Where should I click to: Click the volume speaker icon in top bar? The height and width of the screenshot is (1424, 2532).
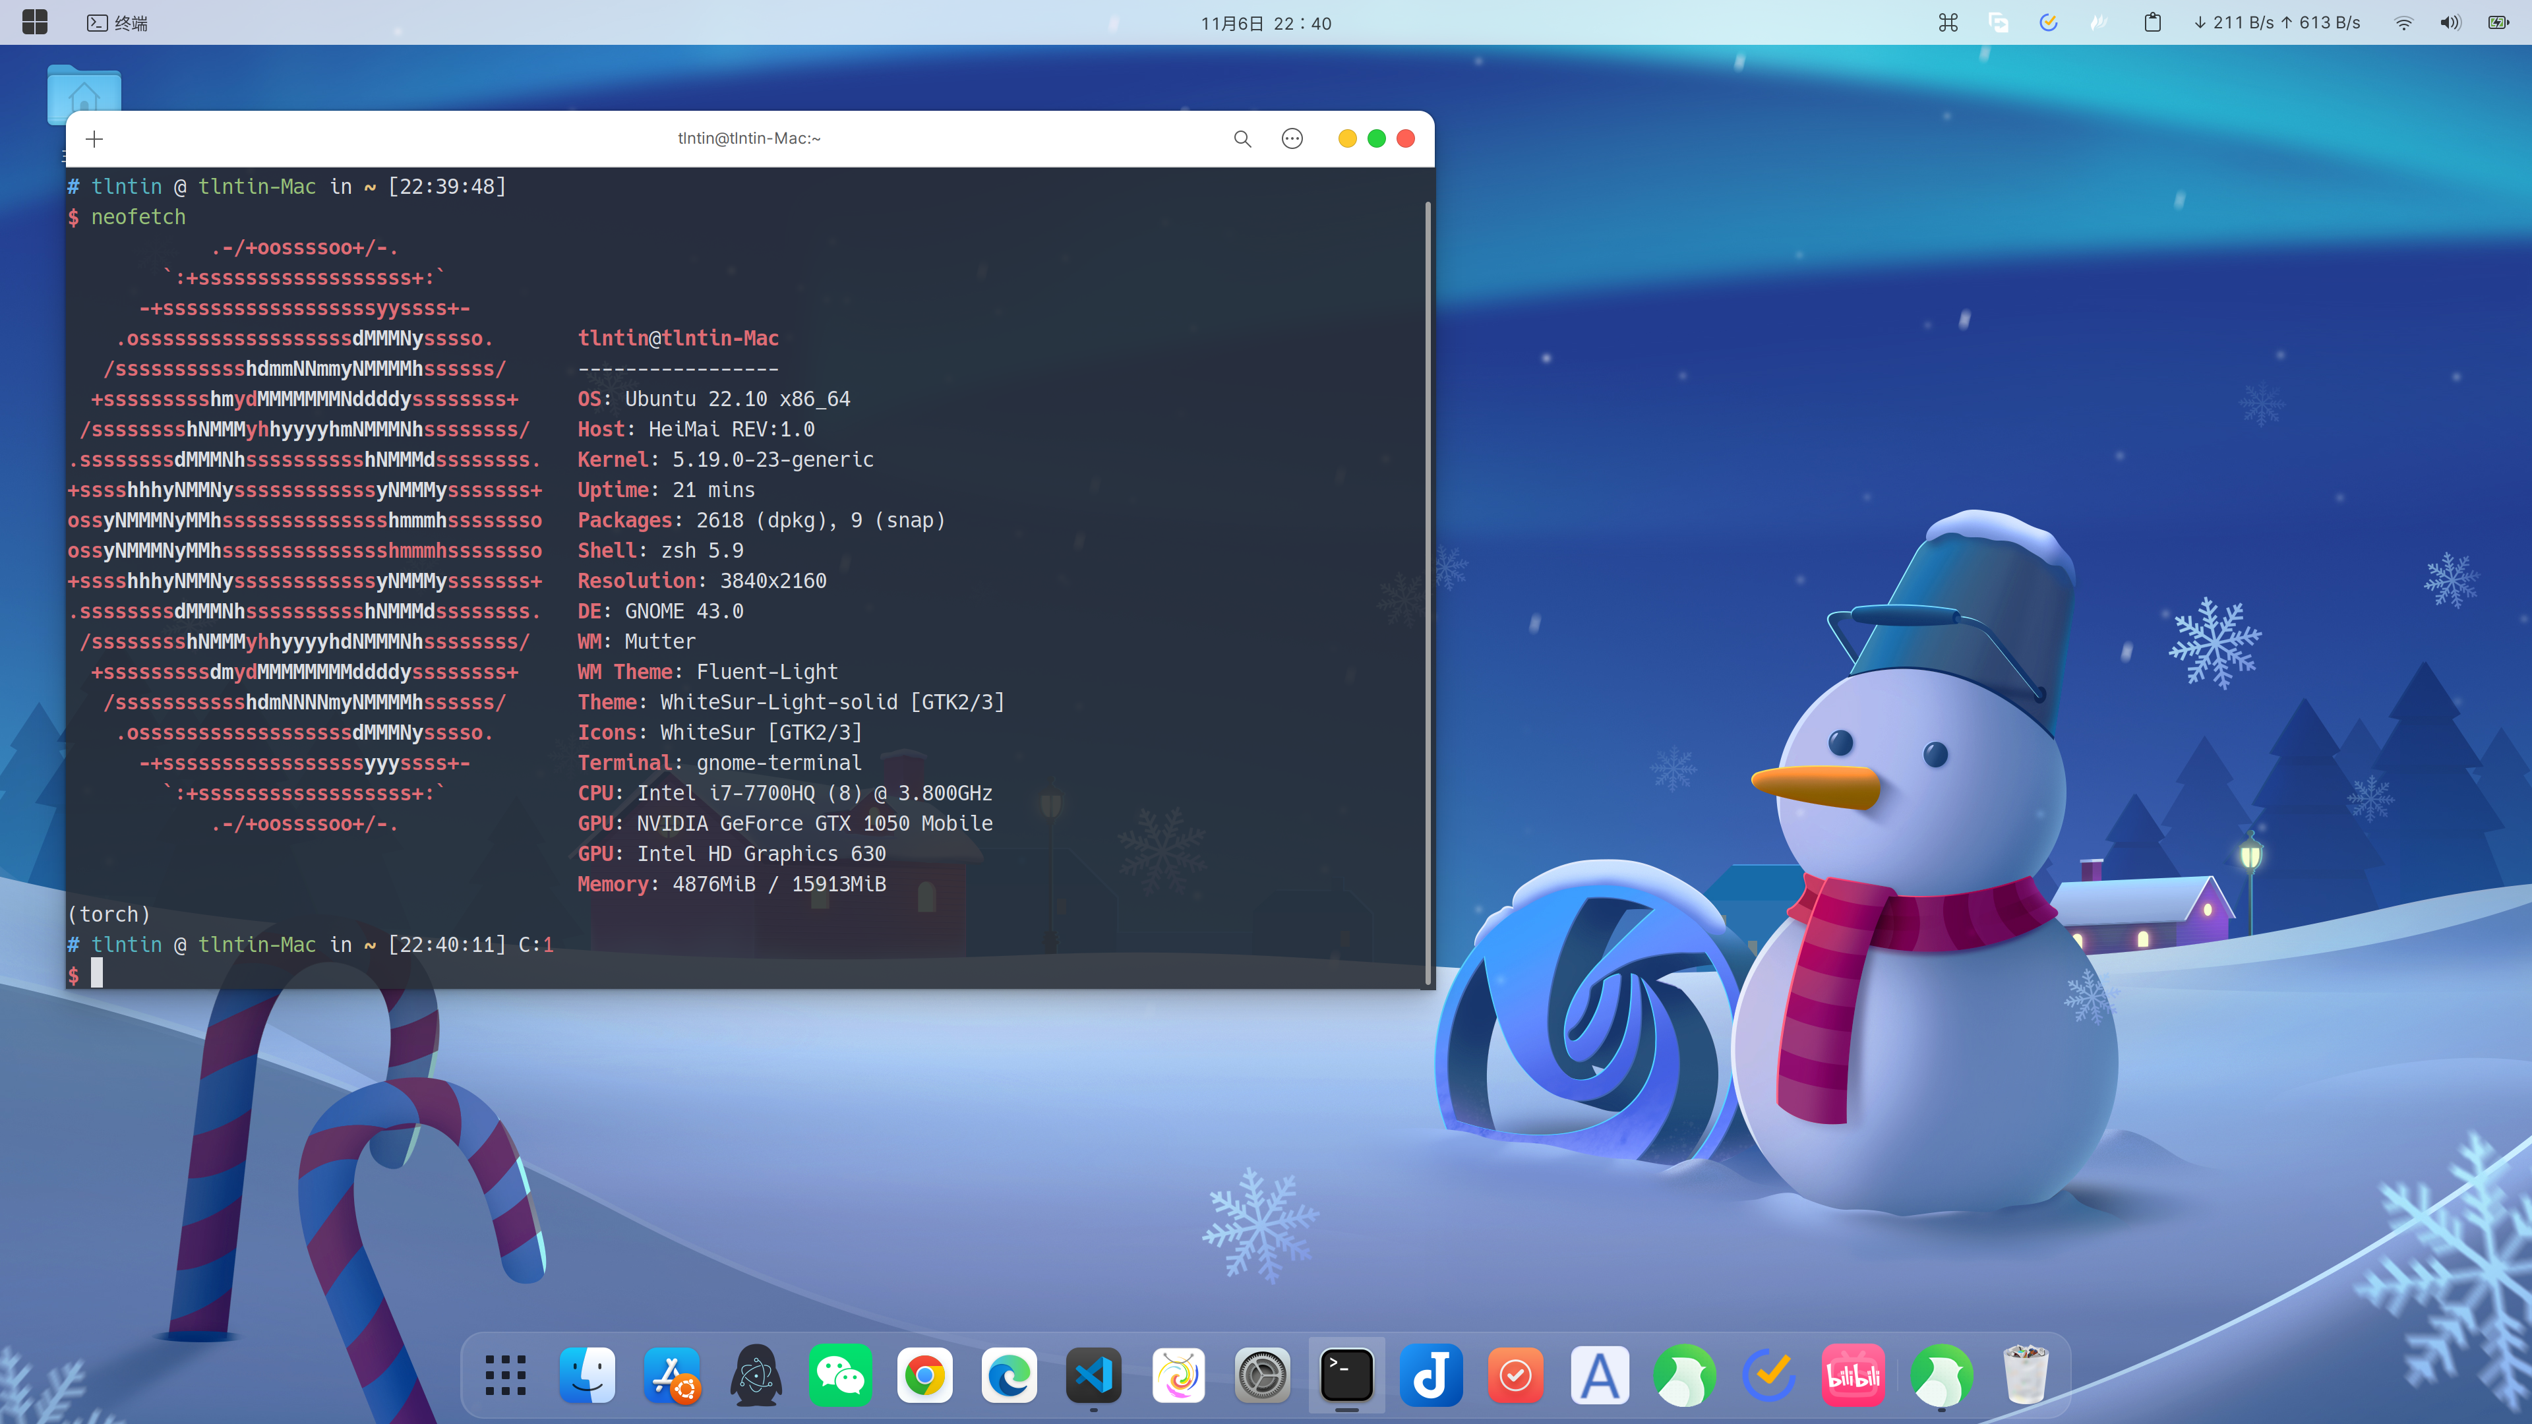coord(2450,22)
